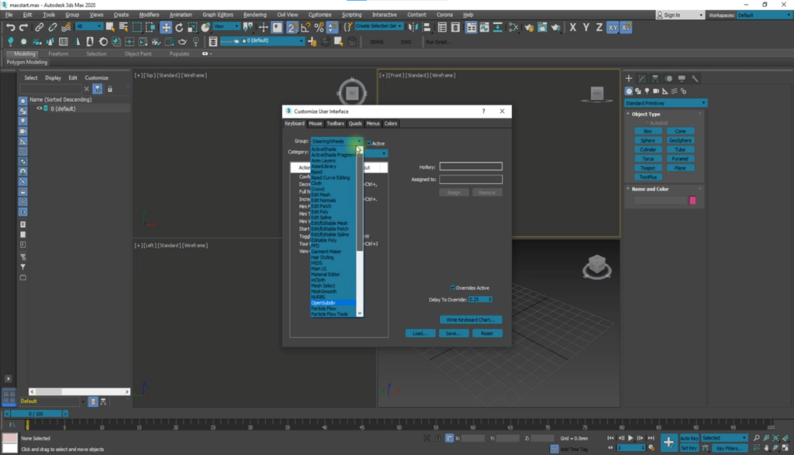Image resolution: width=794 pixels, height=455 pixels.
Task: Open the Standard Primitives dropdown
Action: [665, 103]
